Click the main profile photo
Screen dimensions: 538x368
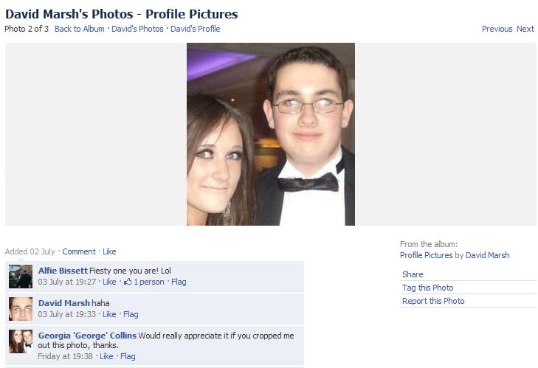tap(271, 134)
